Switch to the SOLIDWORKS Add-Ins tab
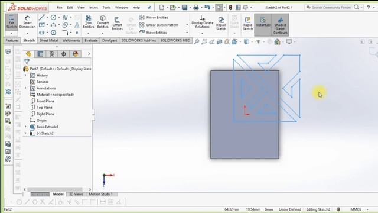The width and height of the screenshot is (378, 213). pyautogui.click(x=139, y=40)
